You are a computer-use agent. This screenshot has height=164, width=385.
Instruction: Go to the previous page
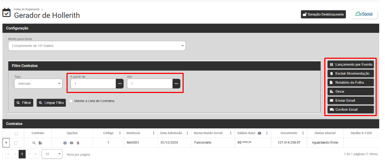tap(15, 154)
